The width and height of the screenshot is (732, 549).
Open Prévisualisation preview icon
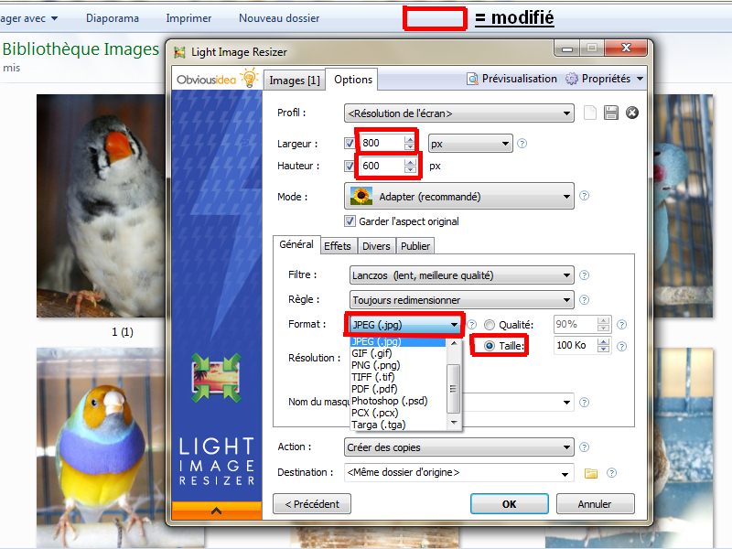tap(472, 79)
